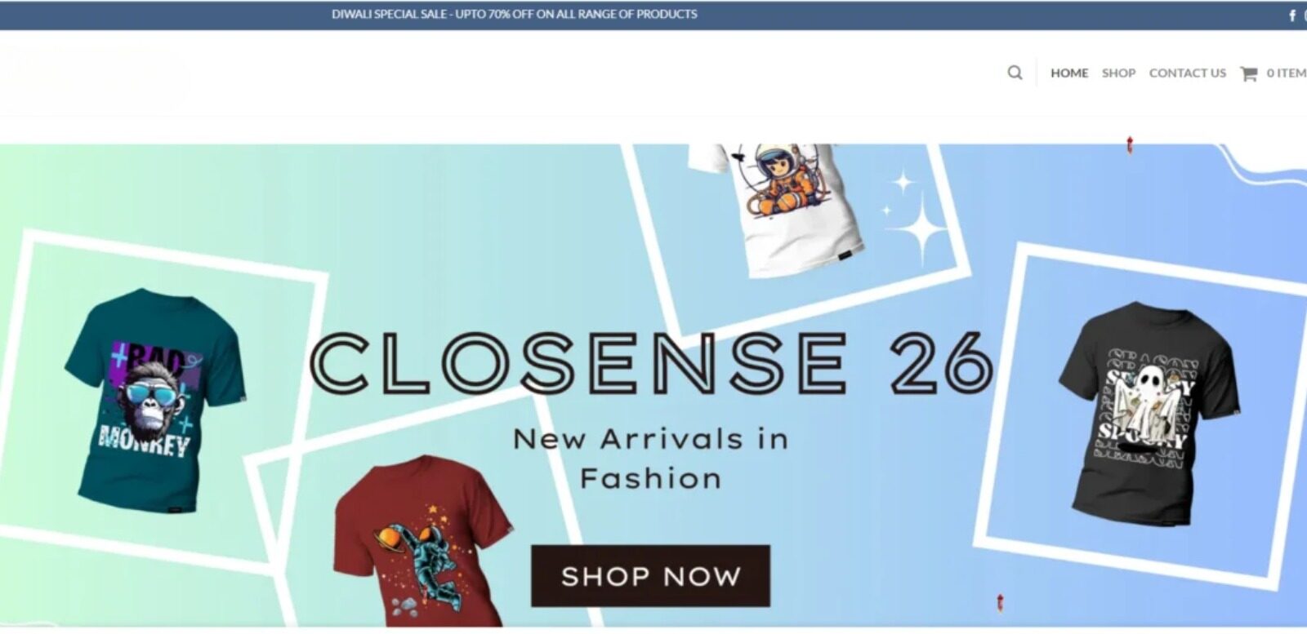Click the search magnifier icon

[x=1015, y=73]
